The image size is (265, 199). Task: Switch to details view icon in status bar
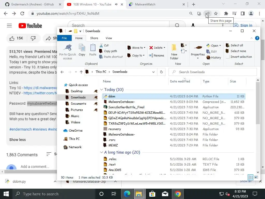(251, 177)
